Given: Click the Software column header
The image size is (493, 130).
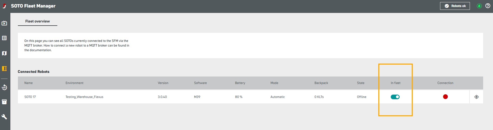Looking at the screenshot, I should pyautogui.click(x=200, y=83).
